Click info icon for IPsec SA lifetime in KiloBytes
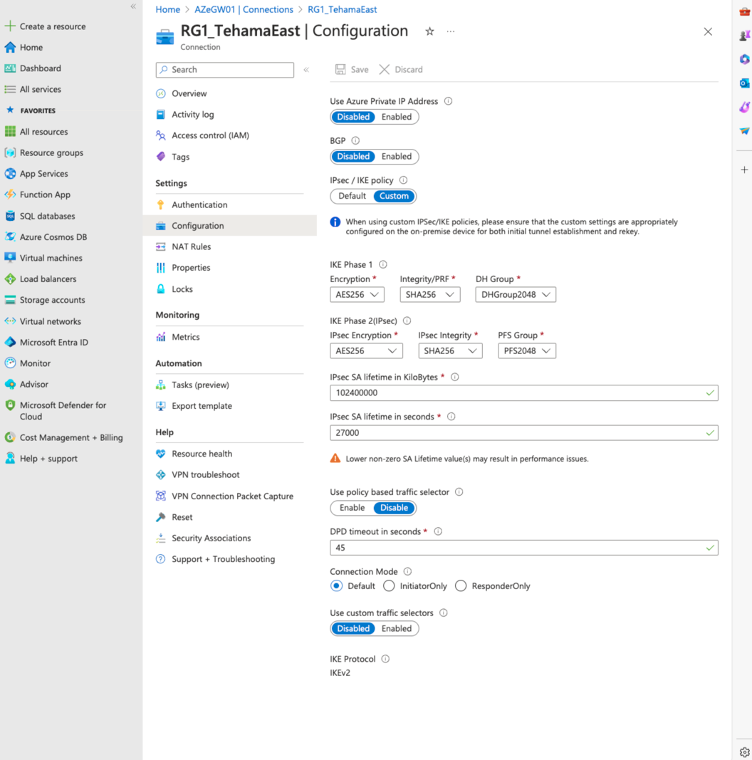The width and height of the screenshot is (752, 760). 454,377
